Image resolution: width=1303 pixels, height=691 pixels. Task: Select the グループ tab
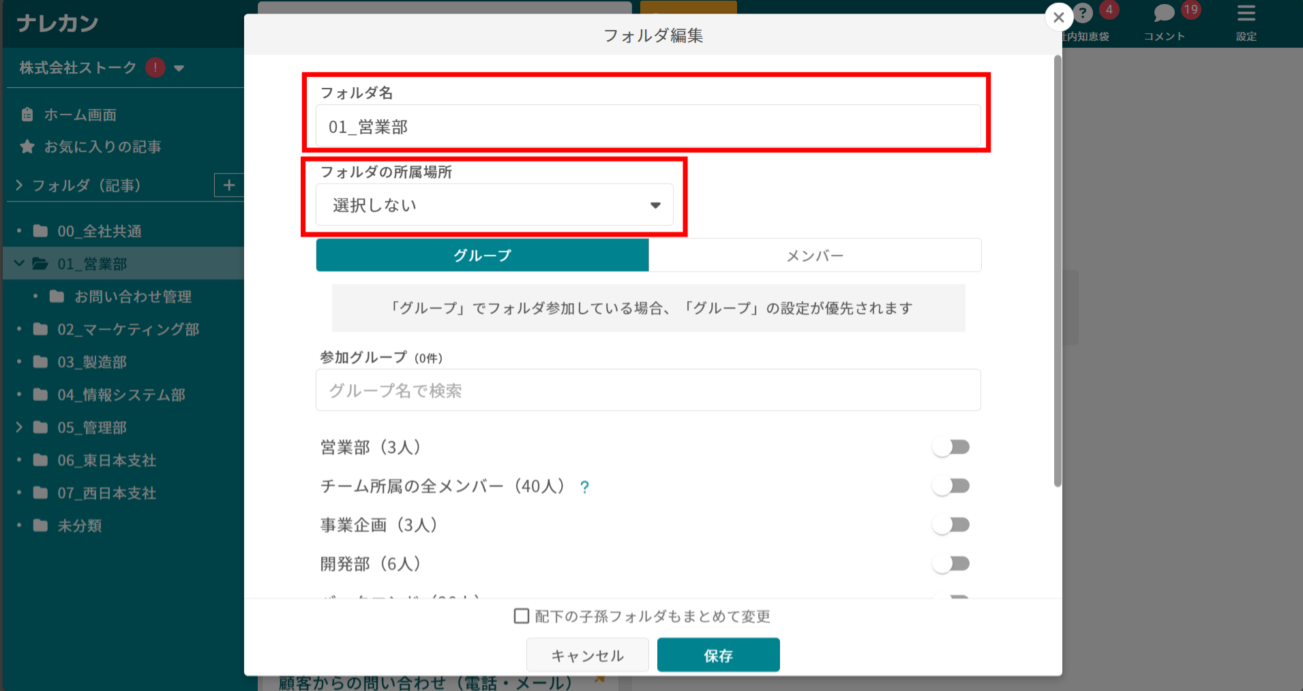tap(482, 255)
